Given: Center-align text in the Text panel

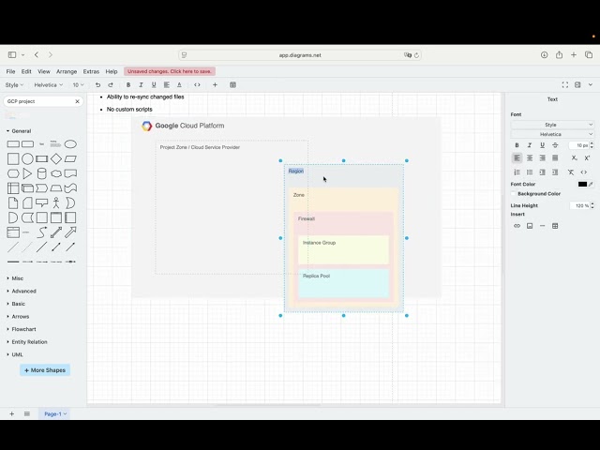Looking at the screenshot, I should coord(530,157).
